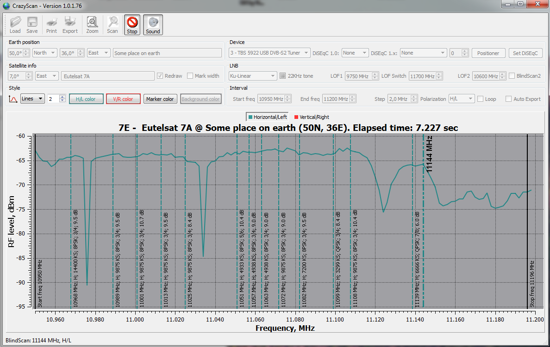This screenshot has width=550, height=347.
Task: Enable the BlindScan2 checkbox
Action: click(512, 76)
